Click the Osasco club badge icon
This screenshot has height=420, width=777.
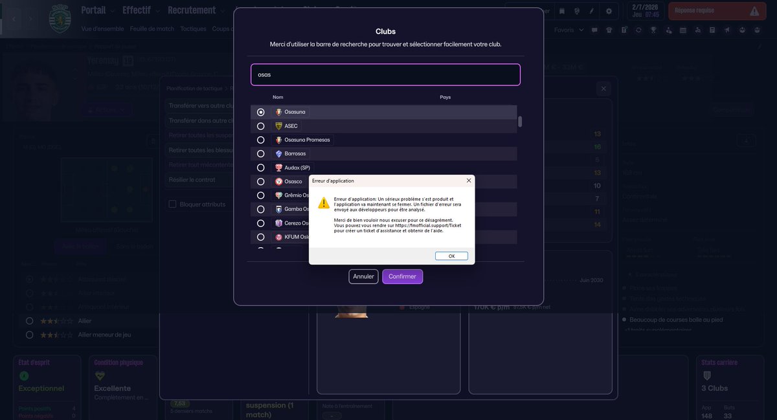point(279,182)
